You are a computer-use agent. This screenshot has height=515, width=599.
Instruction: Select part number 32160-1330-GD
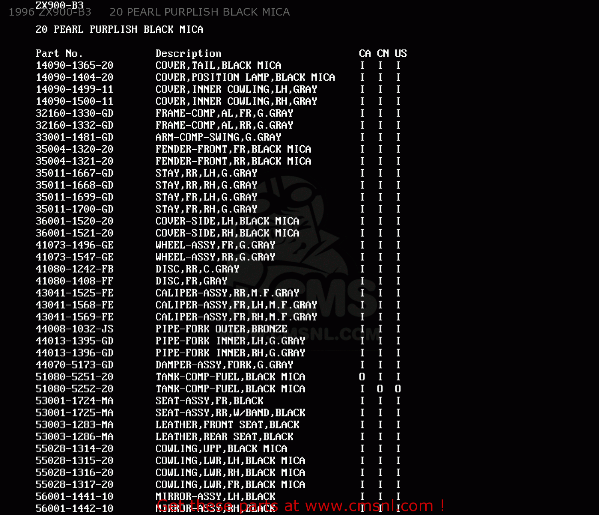pyautogui.click(x=74, y=113)
